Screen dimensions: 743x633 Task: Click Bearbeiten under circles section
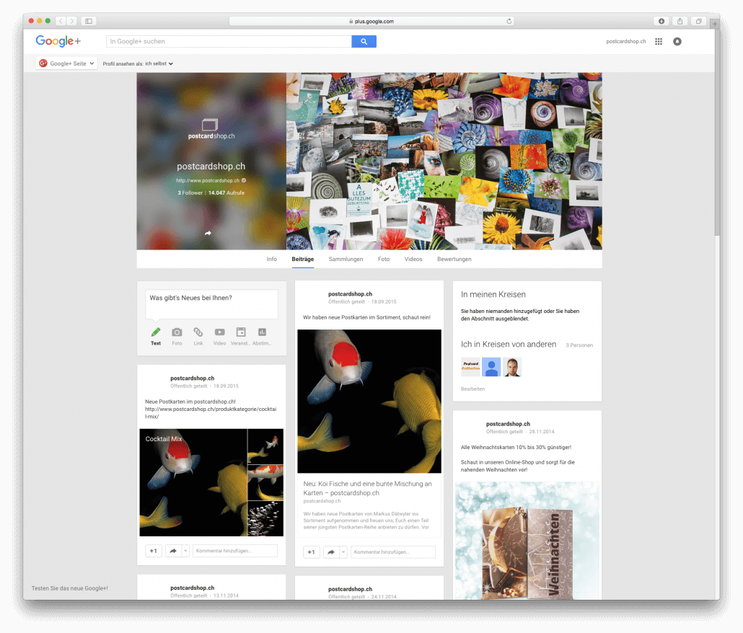pyautogui.click(x=472, y=389)
